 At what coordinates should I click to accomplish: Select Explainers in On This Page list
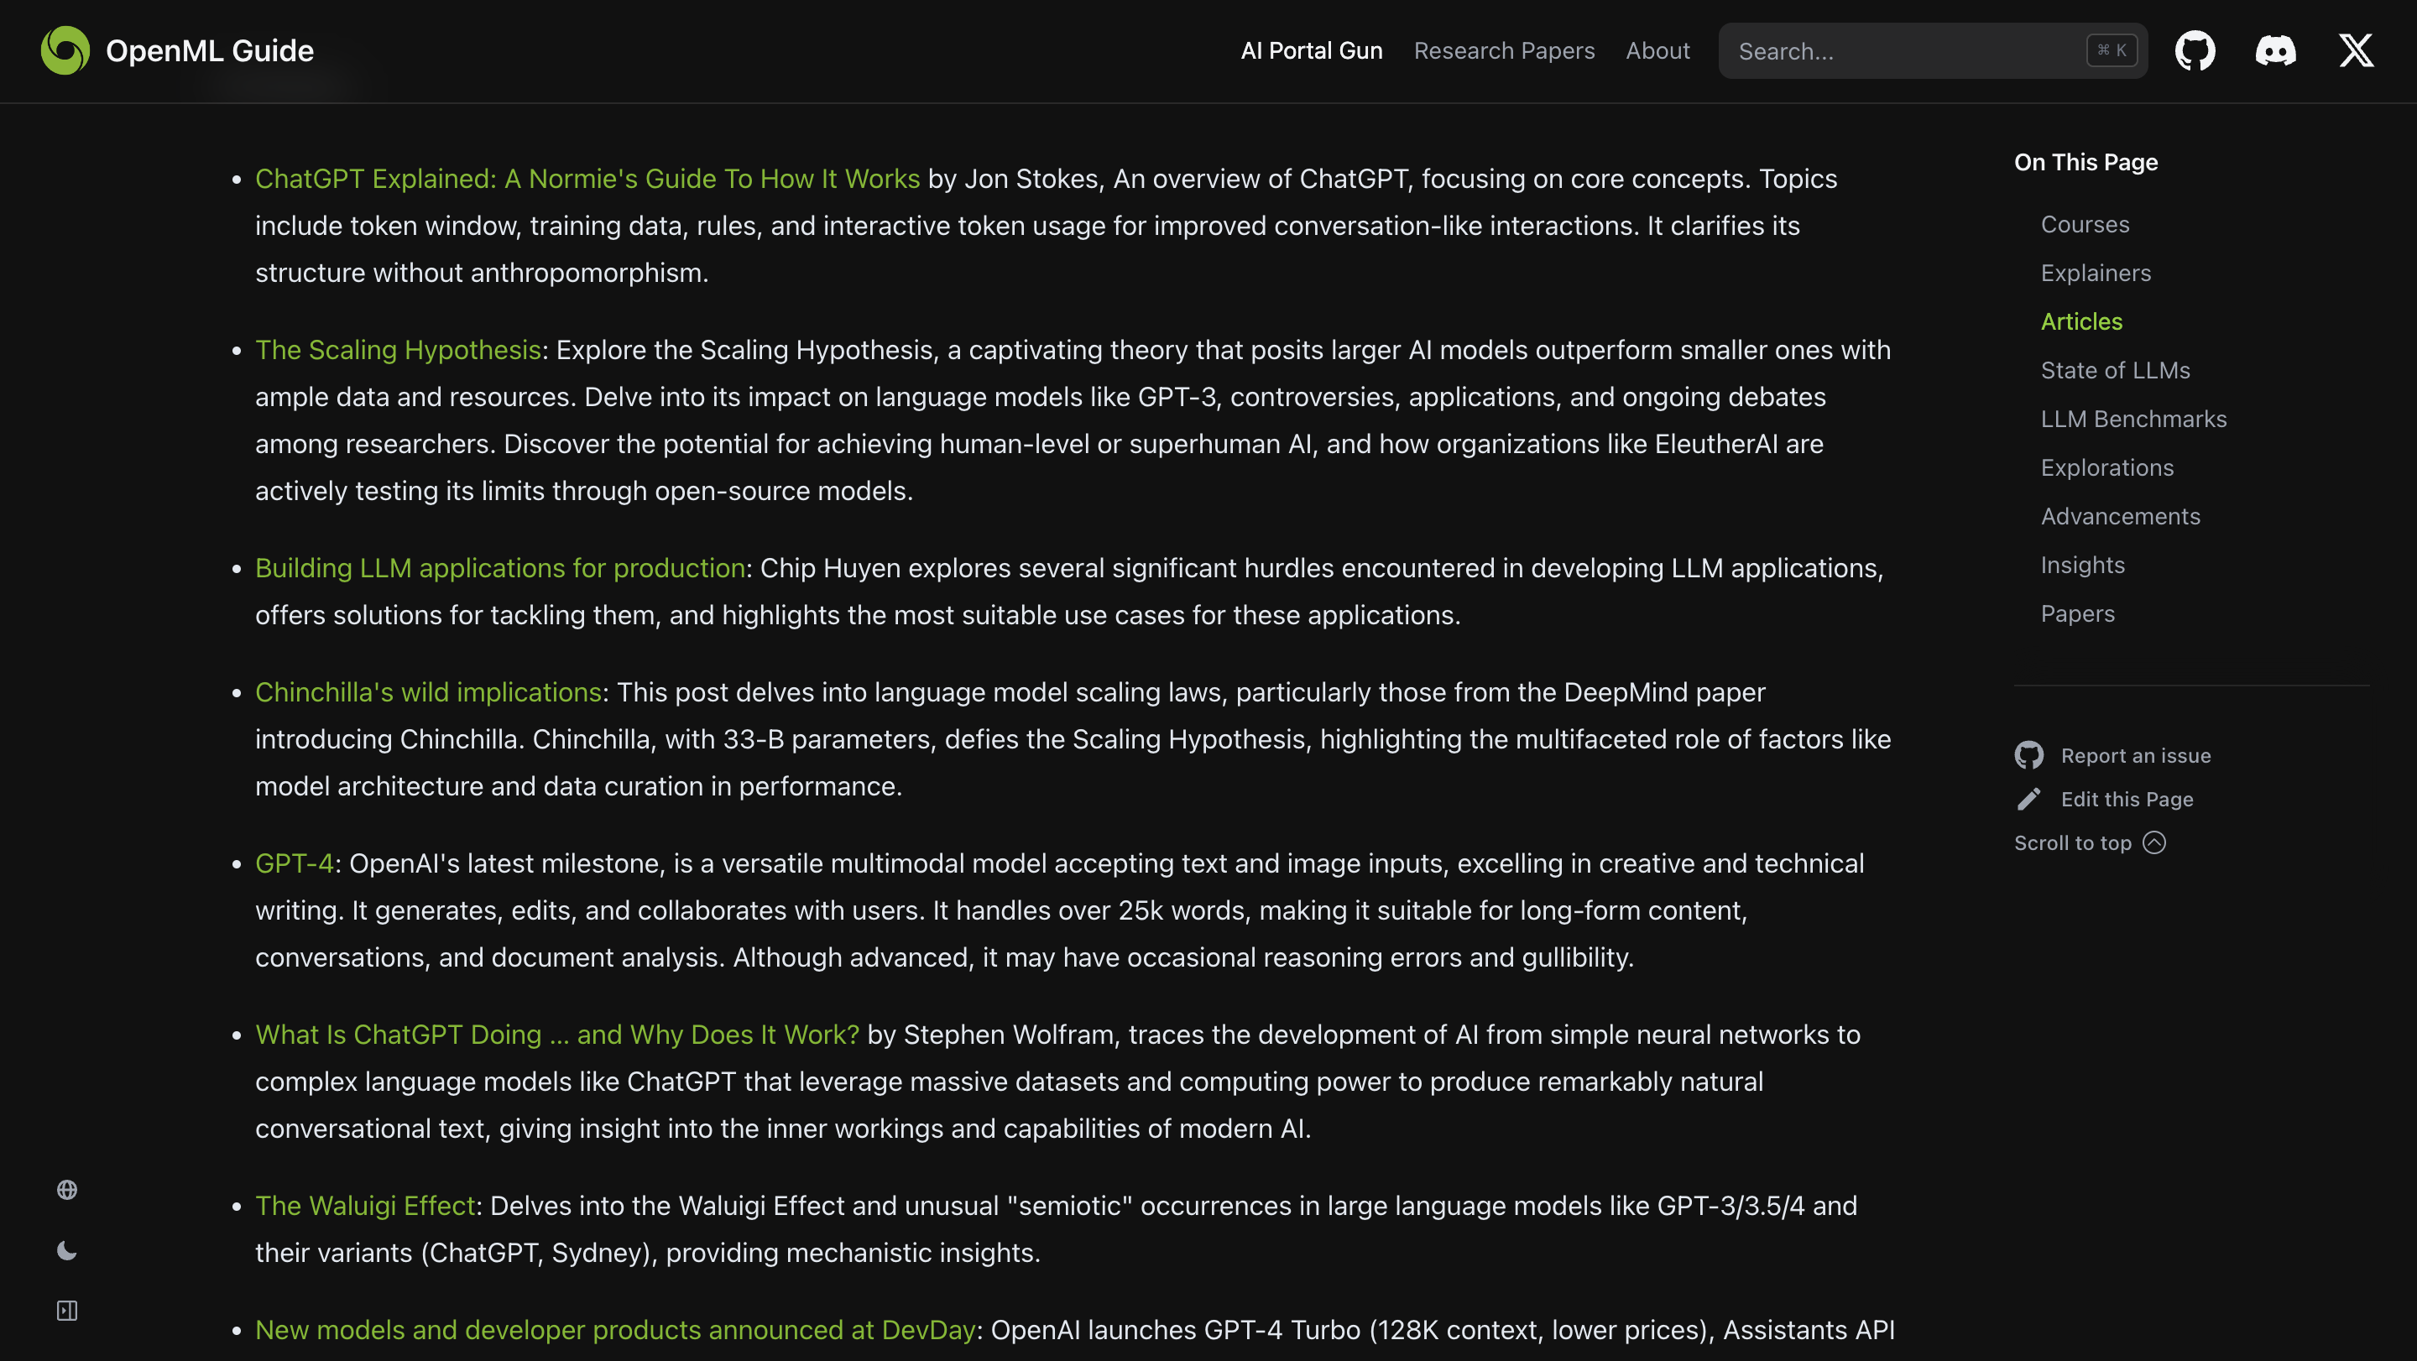[2096, 273]
